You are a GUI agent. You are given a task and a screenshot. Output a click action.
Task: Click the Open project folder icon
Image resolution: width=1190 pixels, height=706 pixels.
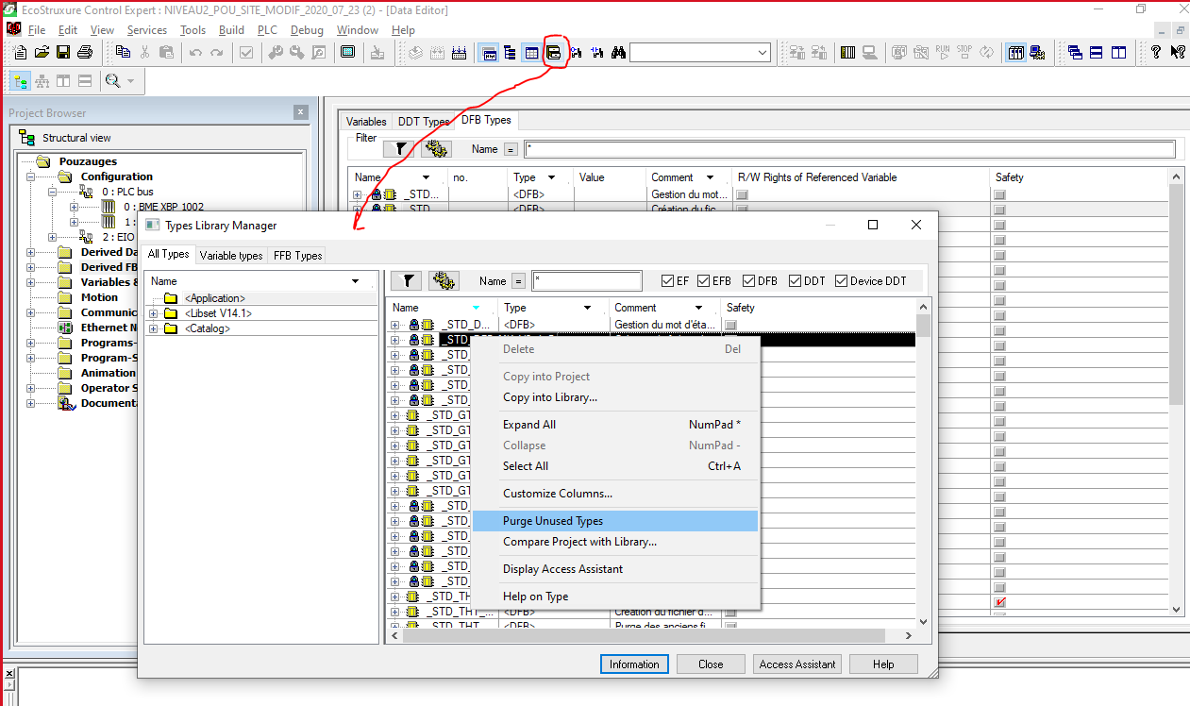(x=42, y=52)
